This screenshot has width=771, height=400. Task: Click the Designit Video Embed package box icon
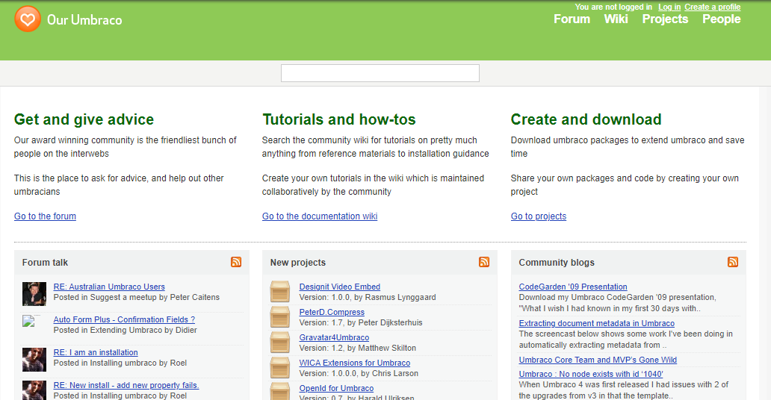280,292
